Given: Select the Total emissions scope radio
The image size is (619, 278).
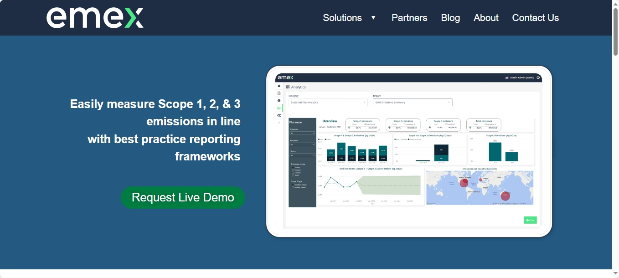Looking at the screenshot, I should pos(293,175).
